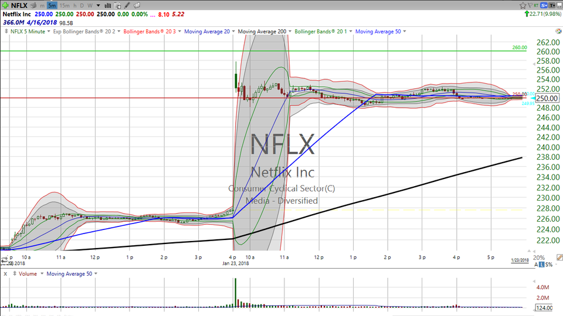This screenshot has height=316, width=563.
Task: Toggle the % scale option
Action: (551, 265)
